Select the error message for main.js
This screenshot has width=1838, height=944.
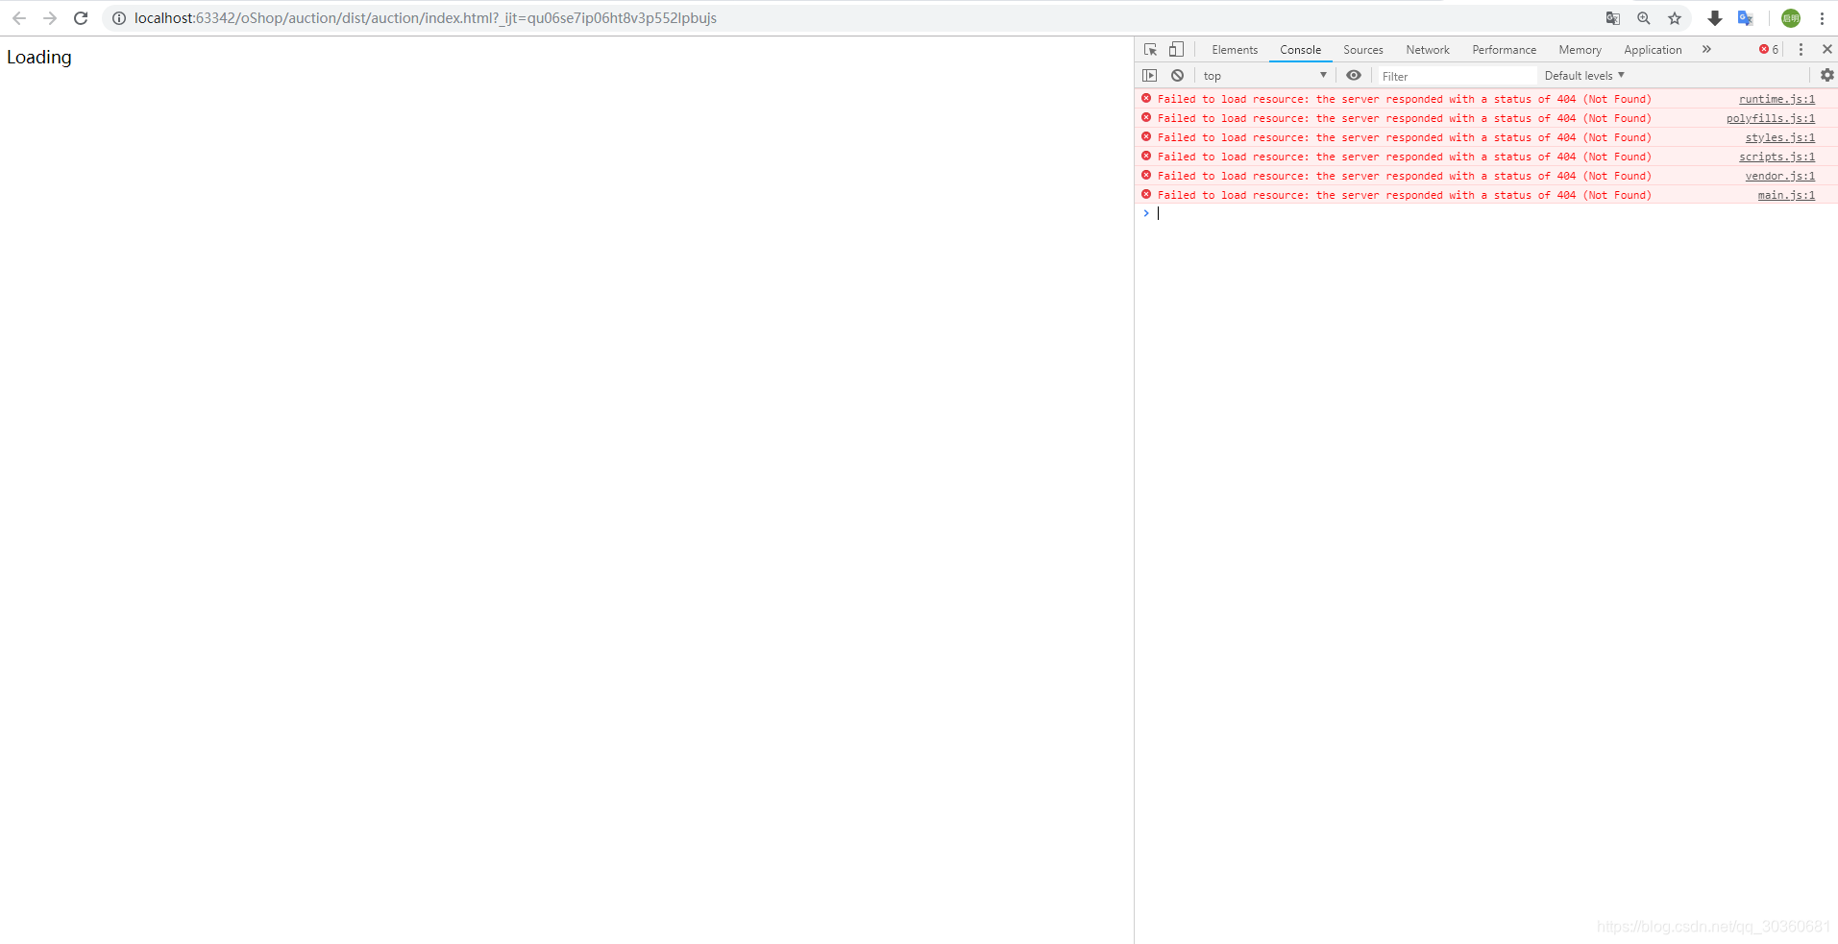(x=1404, y=195)
